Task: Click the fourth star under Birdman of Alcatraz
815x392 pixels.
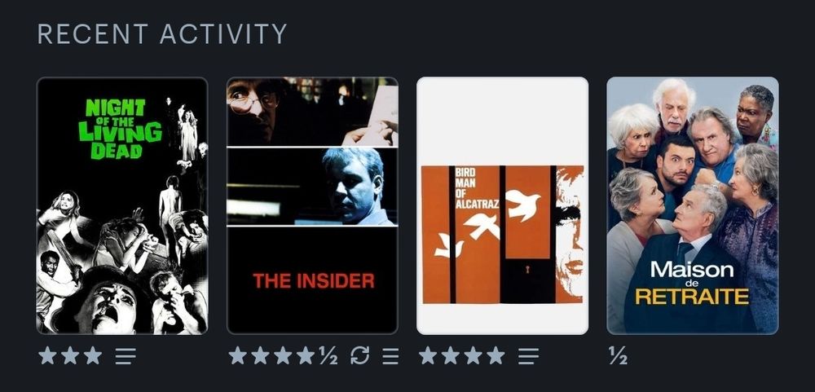Action: click(x=496, y=355)
